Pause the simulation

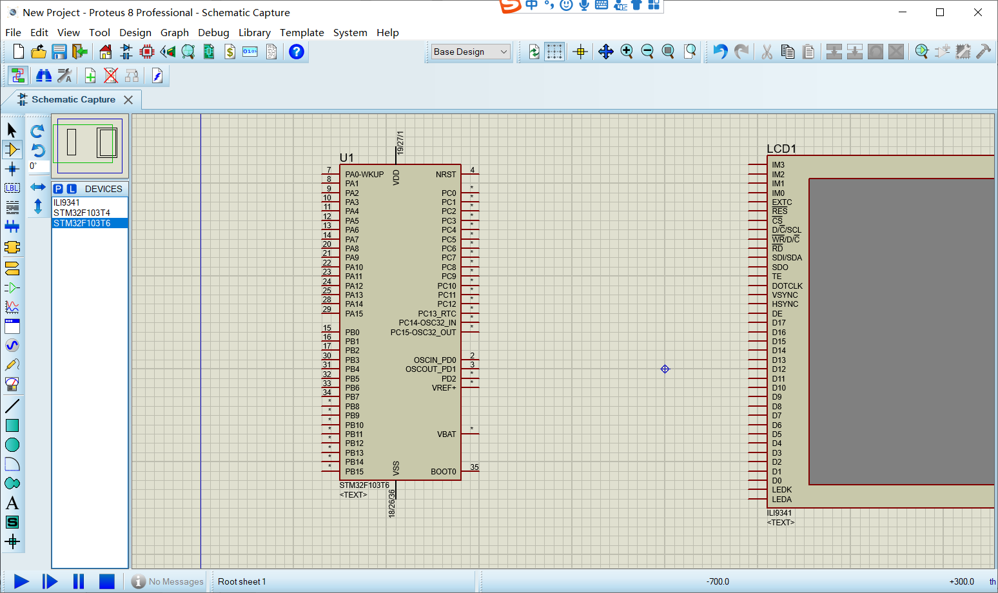click(x=79, y=581)
